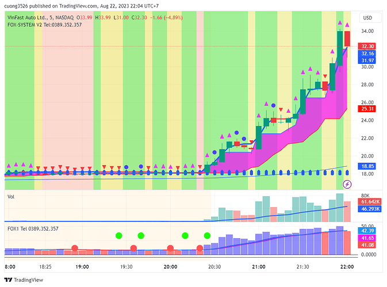Click the 0.0000 axis tick

pos(369,254)
